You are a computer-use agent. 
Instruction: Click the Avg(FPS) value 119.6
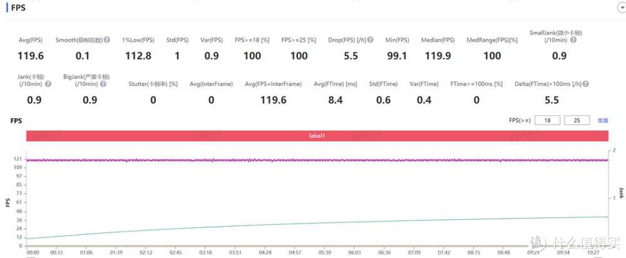point(31,56)
